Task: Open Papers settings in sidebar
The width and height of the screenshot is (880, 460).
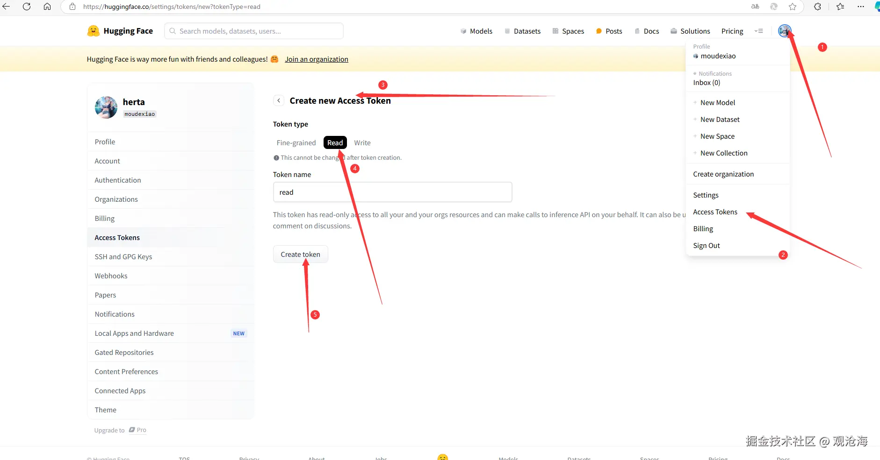Action: click(x=171, y=295)
